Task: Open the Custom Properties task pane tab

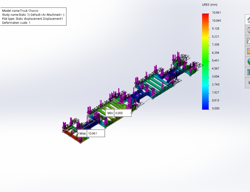Action: pyautogui.click(x=248, y=72)
